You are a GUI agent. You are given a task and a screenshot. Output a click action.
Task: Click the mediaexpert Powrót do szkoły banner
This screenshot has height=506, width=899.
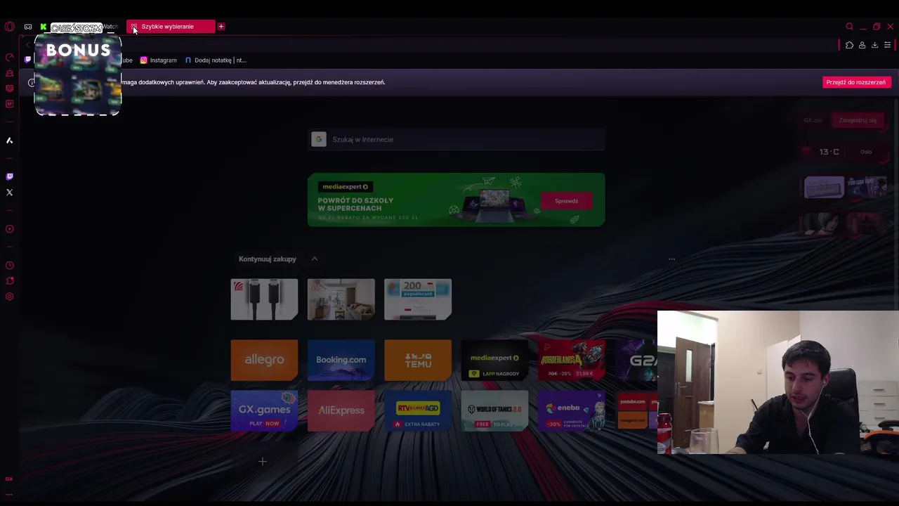pyautogui.click(x=457, y=200)
